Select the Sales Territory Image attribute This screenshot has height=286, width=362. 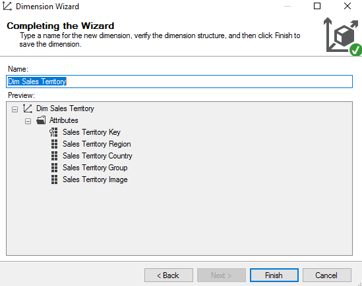[x=95, y=179]
